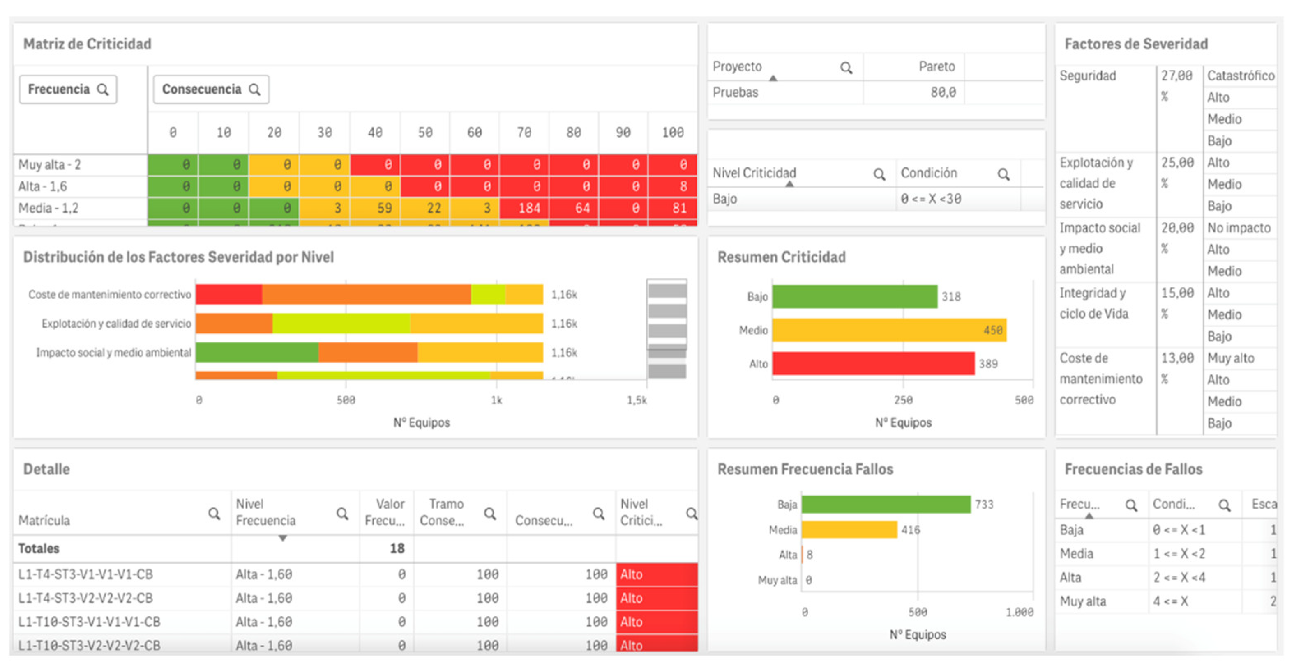Screen dimensions: 1294x670
Task: Click the Valor Frecu... column header
Action: click(385, 512)
